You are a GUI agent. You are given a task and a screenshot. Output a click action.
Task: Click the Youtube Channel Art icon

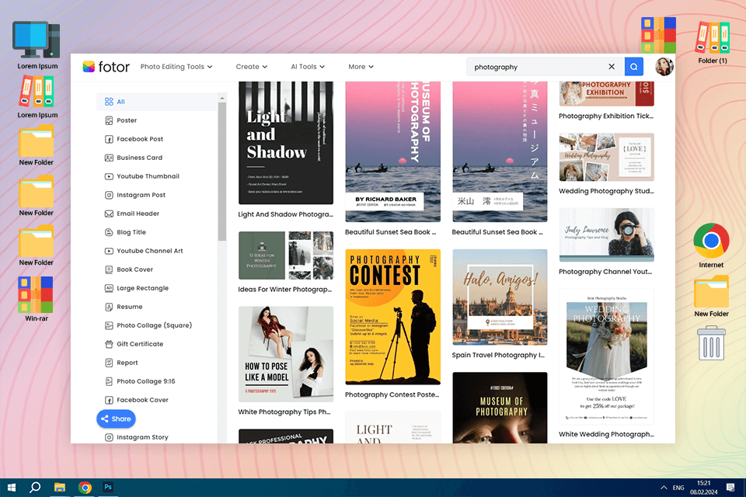[x=109, y=251]
